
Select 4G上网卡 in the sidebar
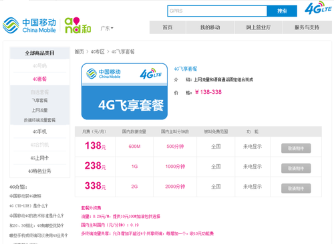(x=39, y=158)
